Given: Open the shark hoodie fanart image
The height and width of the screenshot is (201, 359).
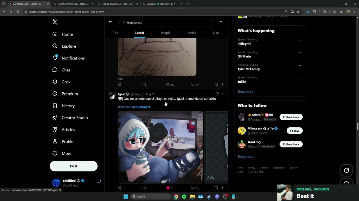Looking at the screenshot, I should (x=161, y=147).
